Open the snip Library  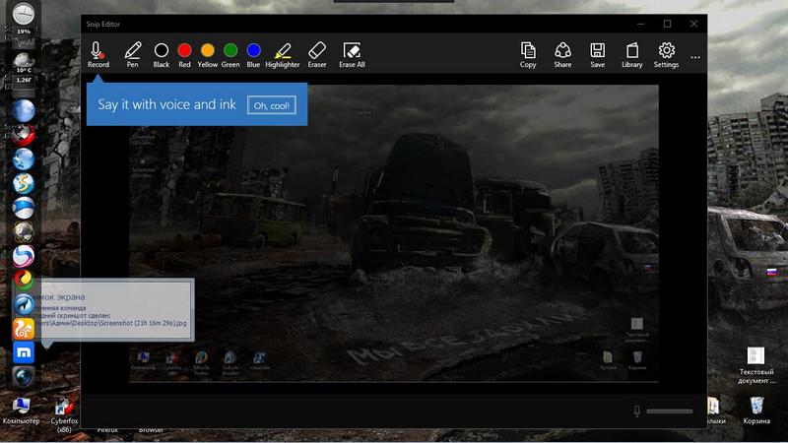(x=632, y=55)
